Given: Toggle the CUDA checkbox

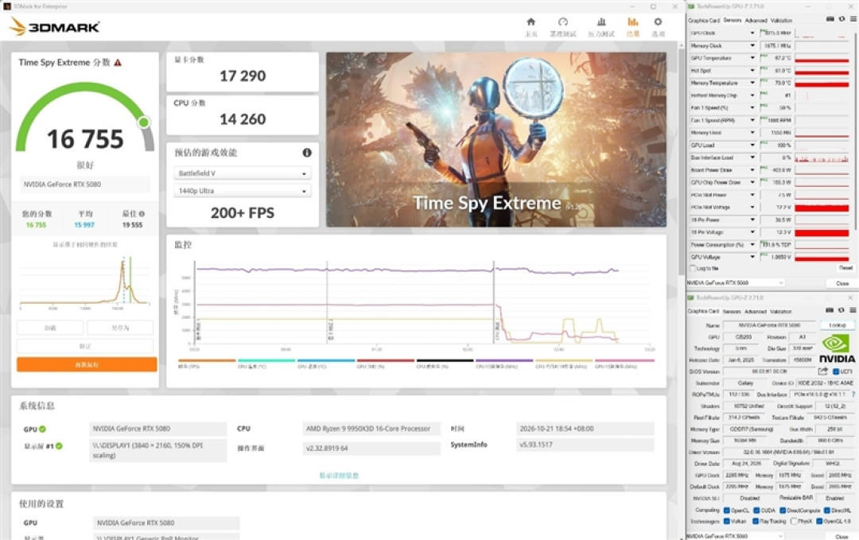Looking at the screenshot, I should 756,511.
